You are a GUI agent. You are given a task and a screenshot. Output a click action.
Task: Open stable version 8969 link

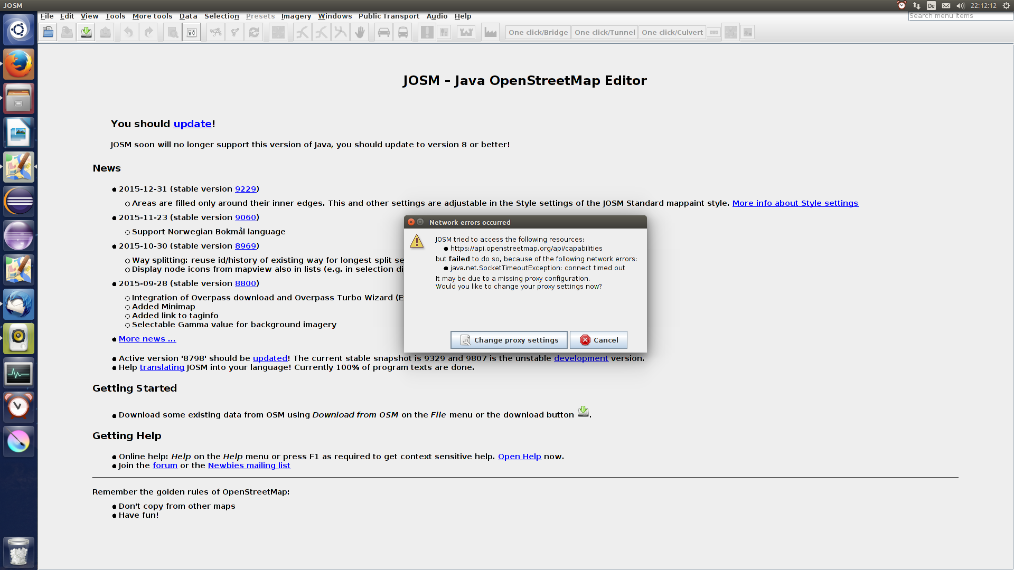[x=246, y=246]
